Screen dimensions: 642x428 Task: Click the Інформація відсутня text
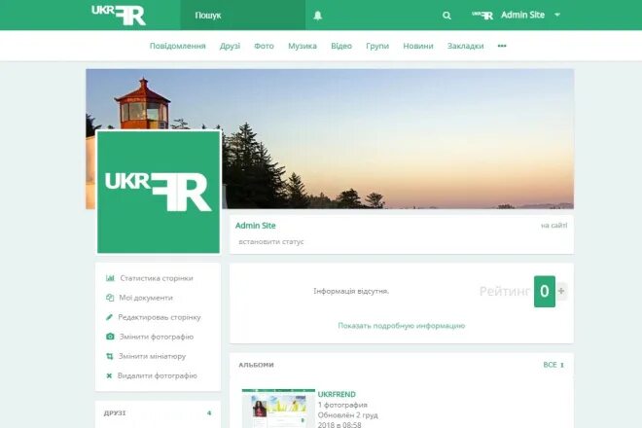pyautogui.click(x=351, y=291)
